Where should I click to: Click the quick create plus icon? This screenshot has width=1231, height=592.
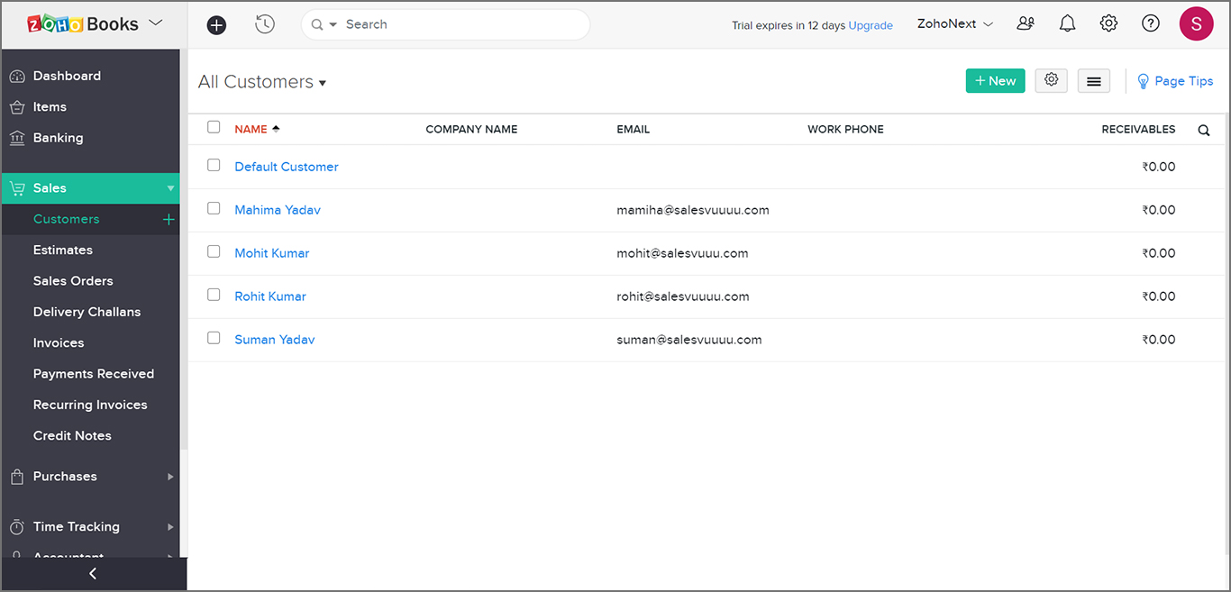(x=216, y=25)
